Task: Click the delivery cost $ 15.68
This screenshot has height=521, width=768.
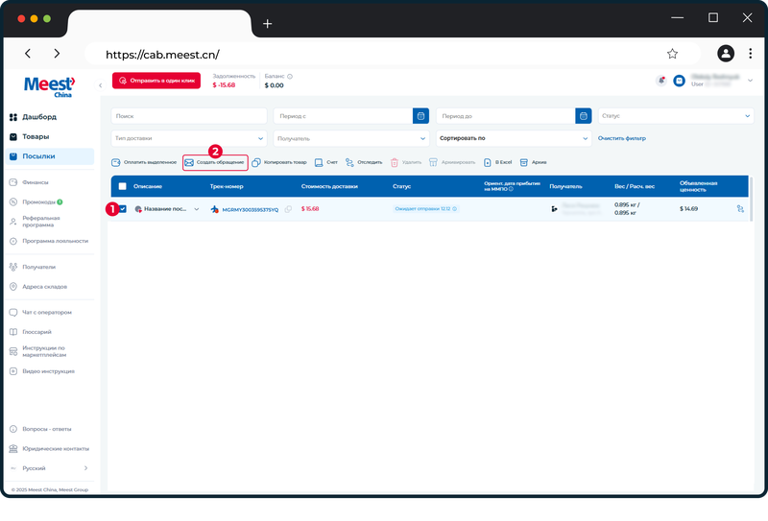Action: tap(310, 209)
